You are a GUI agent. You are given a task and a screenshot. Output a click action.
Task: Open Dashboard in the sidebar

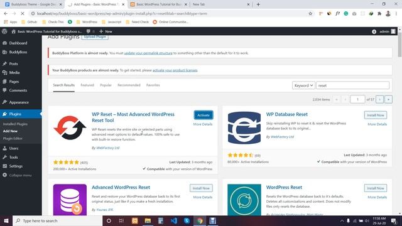click(x=18, y=43)
